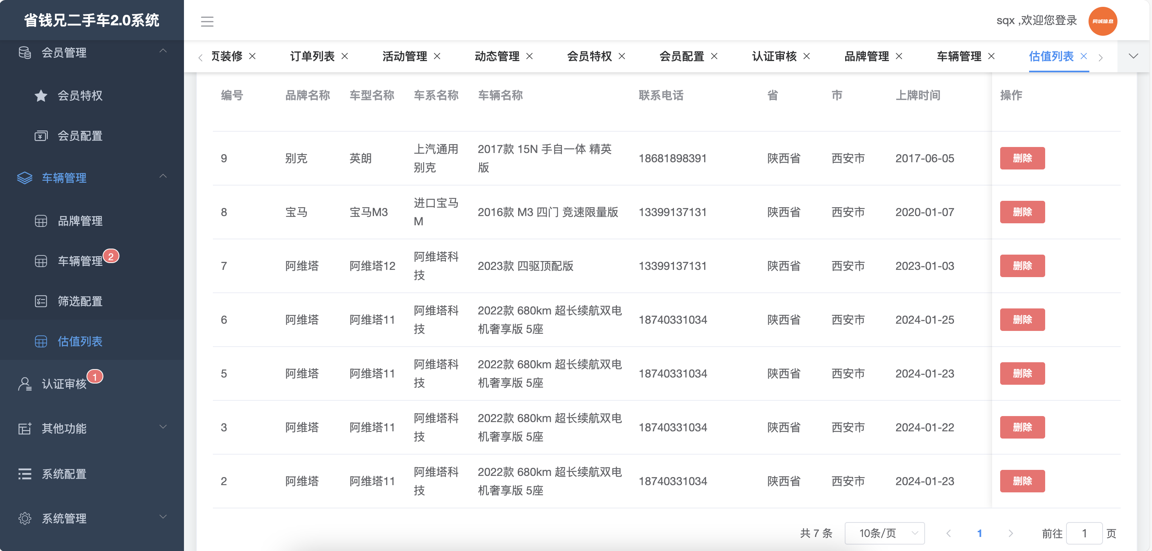Click vehicle name 2023款 四驱顶配版

pos(525,266)
